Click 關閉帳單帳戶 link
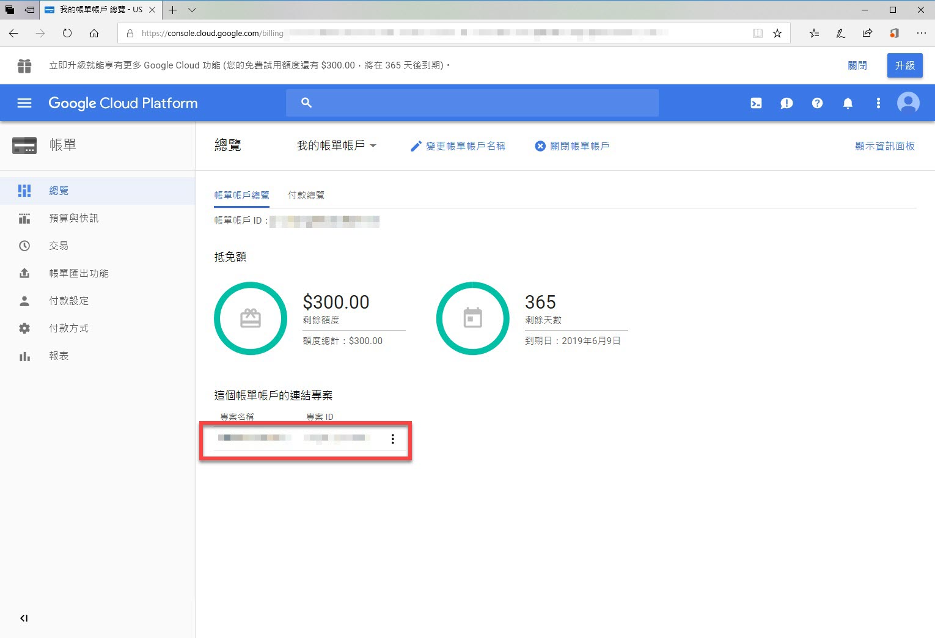Image resolution: width=935 pixels, height=638 pixels. 579,146
